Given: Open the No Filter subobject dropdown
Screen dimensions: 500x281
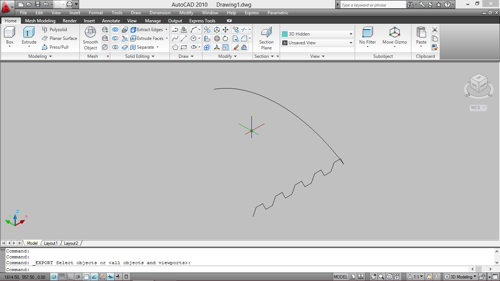Looking at the screenshot, I should click(367, 37).
